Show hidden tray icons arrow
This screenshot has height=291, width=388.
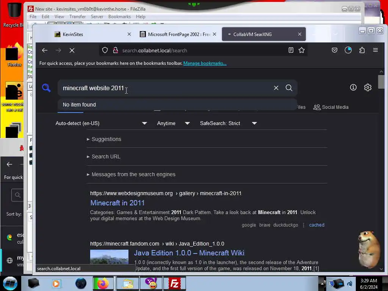pyautogui.click(x=322, y=283)
